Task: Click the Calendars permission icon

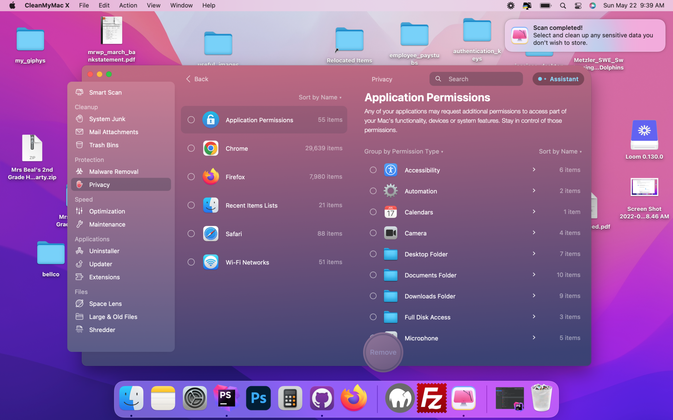Action: pyautogui.click(x=391, y=212)
